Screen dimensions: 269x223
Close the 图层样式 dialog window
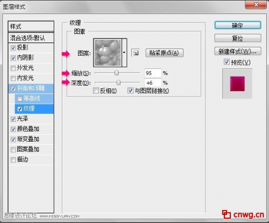coord(256,4)
